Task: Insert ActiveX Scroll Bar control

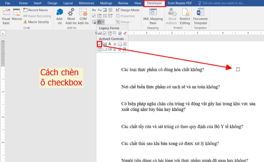Action: point(115,50)
